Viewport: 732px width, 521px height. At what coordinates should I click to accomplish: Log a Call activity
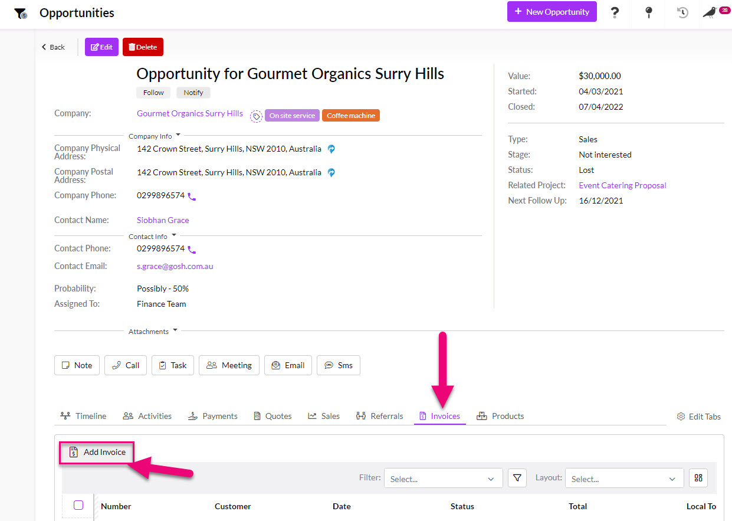pyautogui.click(x=126, y=365)
